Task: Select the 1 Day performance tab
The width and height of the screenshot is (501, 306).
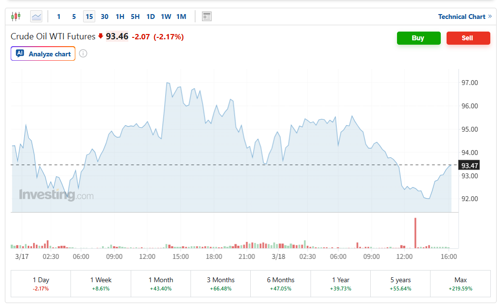Action: [41, 284]
